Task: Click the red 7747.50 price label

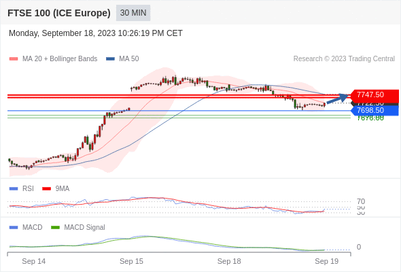Action: [x=374, y=95]
